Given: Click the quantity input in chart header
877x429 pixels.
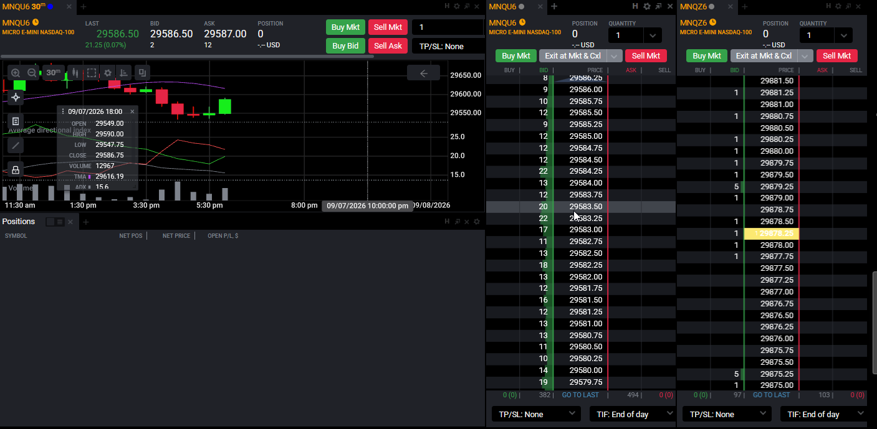Looking at the screenshot, I should tap(448, 27).
